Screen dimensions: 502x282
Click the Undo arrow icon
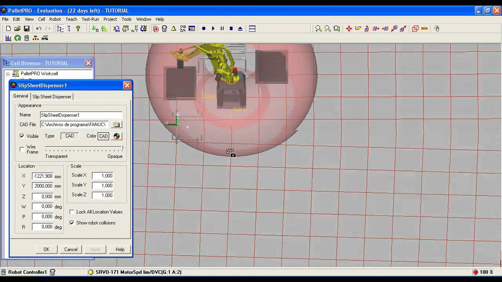pos(38,29)
